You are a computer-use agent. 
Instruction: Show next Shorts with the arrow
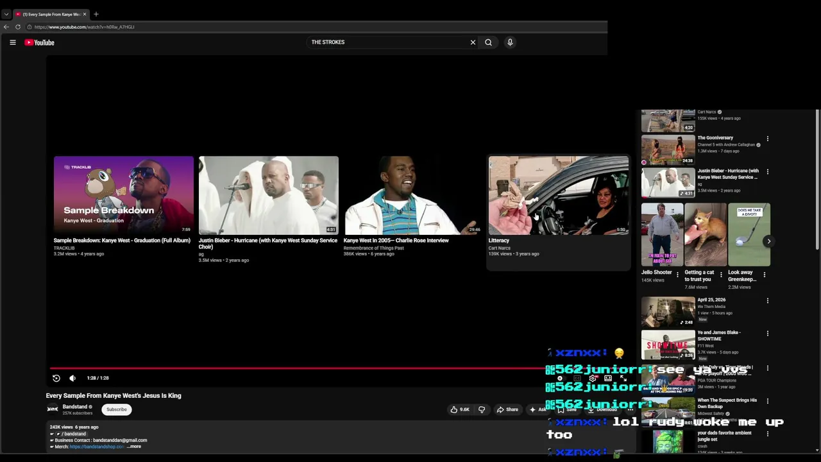(768, 241)
